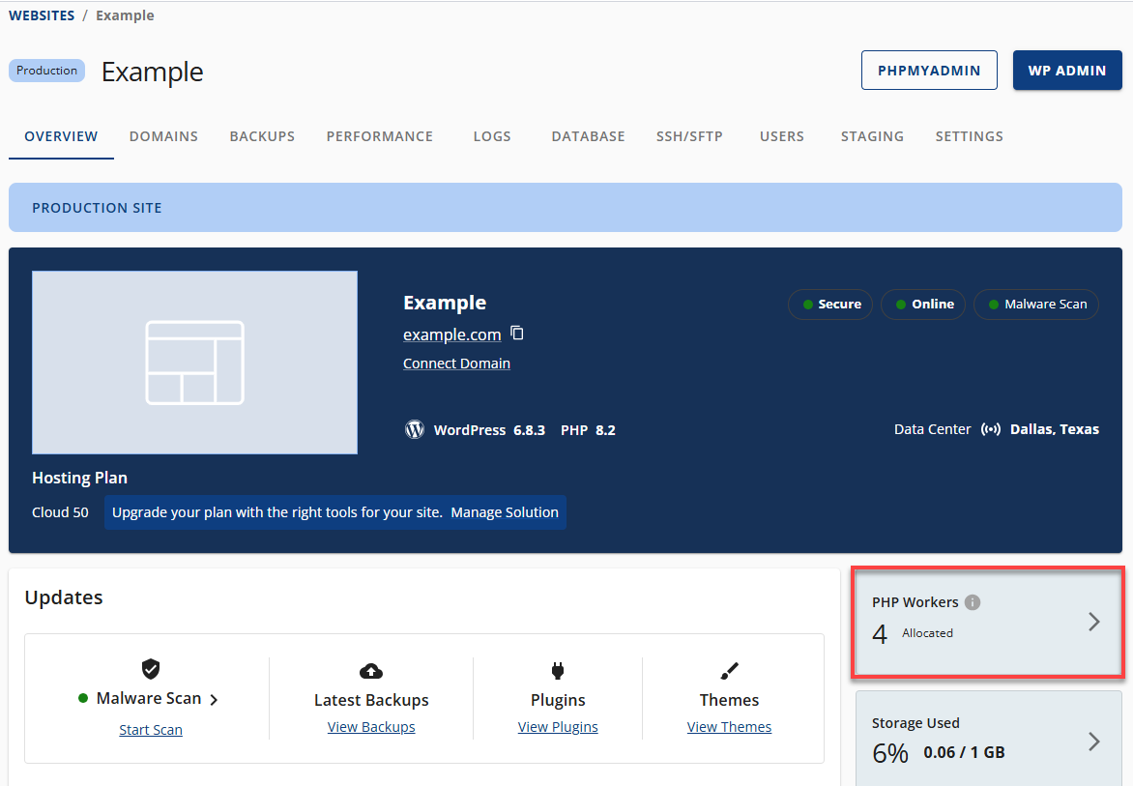Switch to the Settings tab

(969, 136)
